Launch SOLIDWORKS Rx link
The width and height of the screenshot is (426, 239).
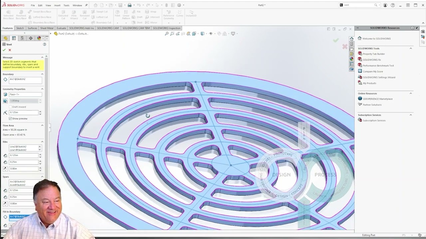click(x=372, y=60)
